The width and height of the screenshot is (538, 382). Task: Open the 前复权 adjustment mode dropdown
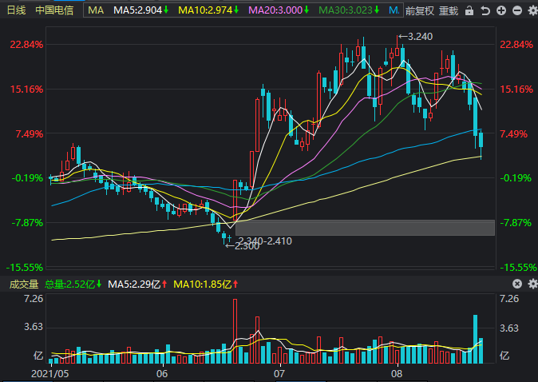420,10
